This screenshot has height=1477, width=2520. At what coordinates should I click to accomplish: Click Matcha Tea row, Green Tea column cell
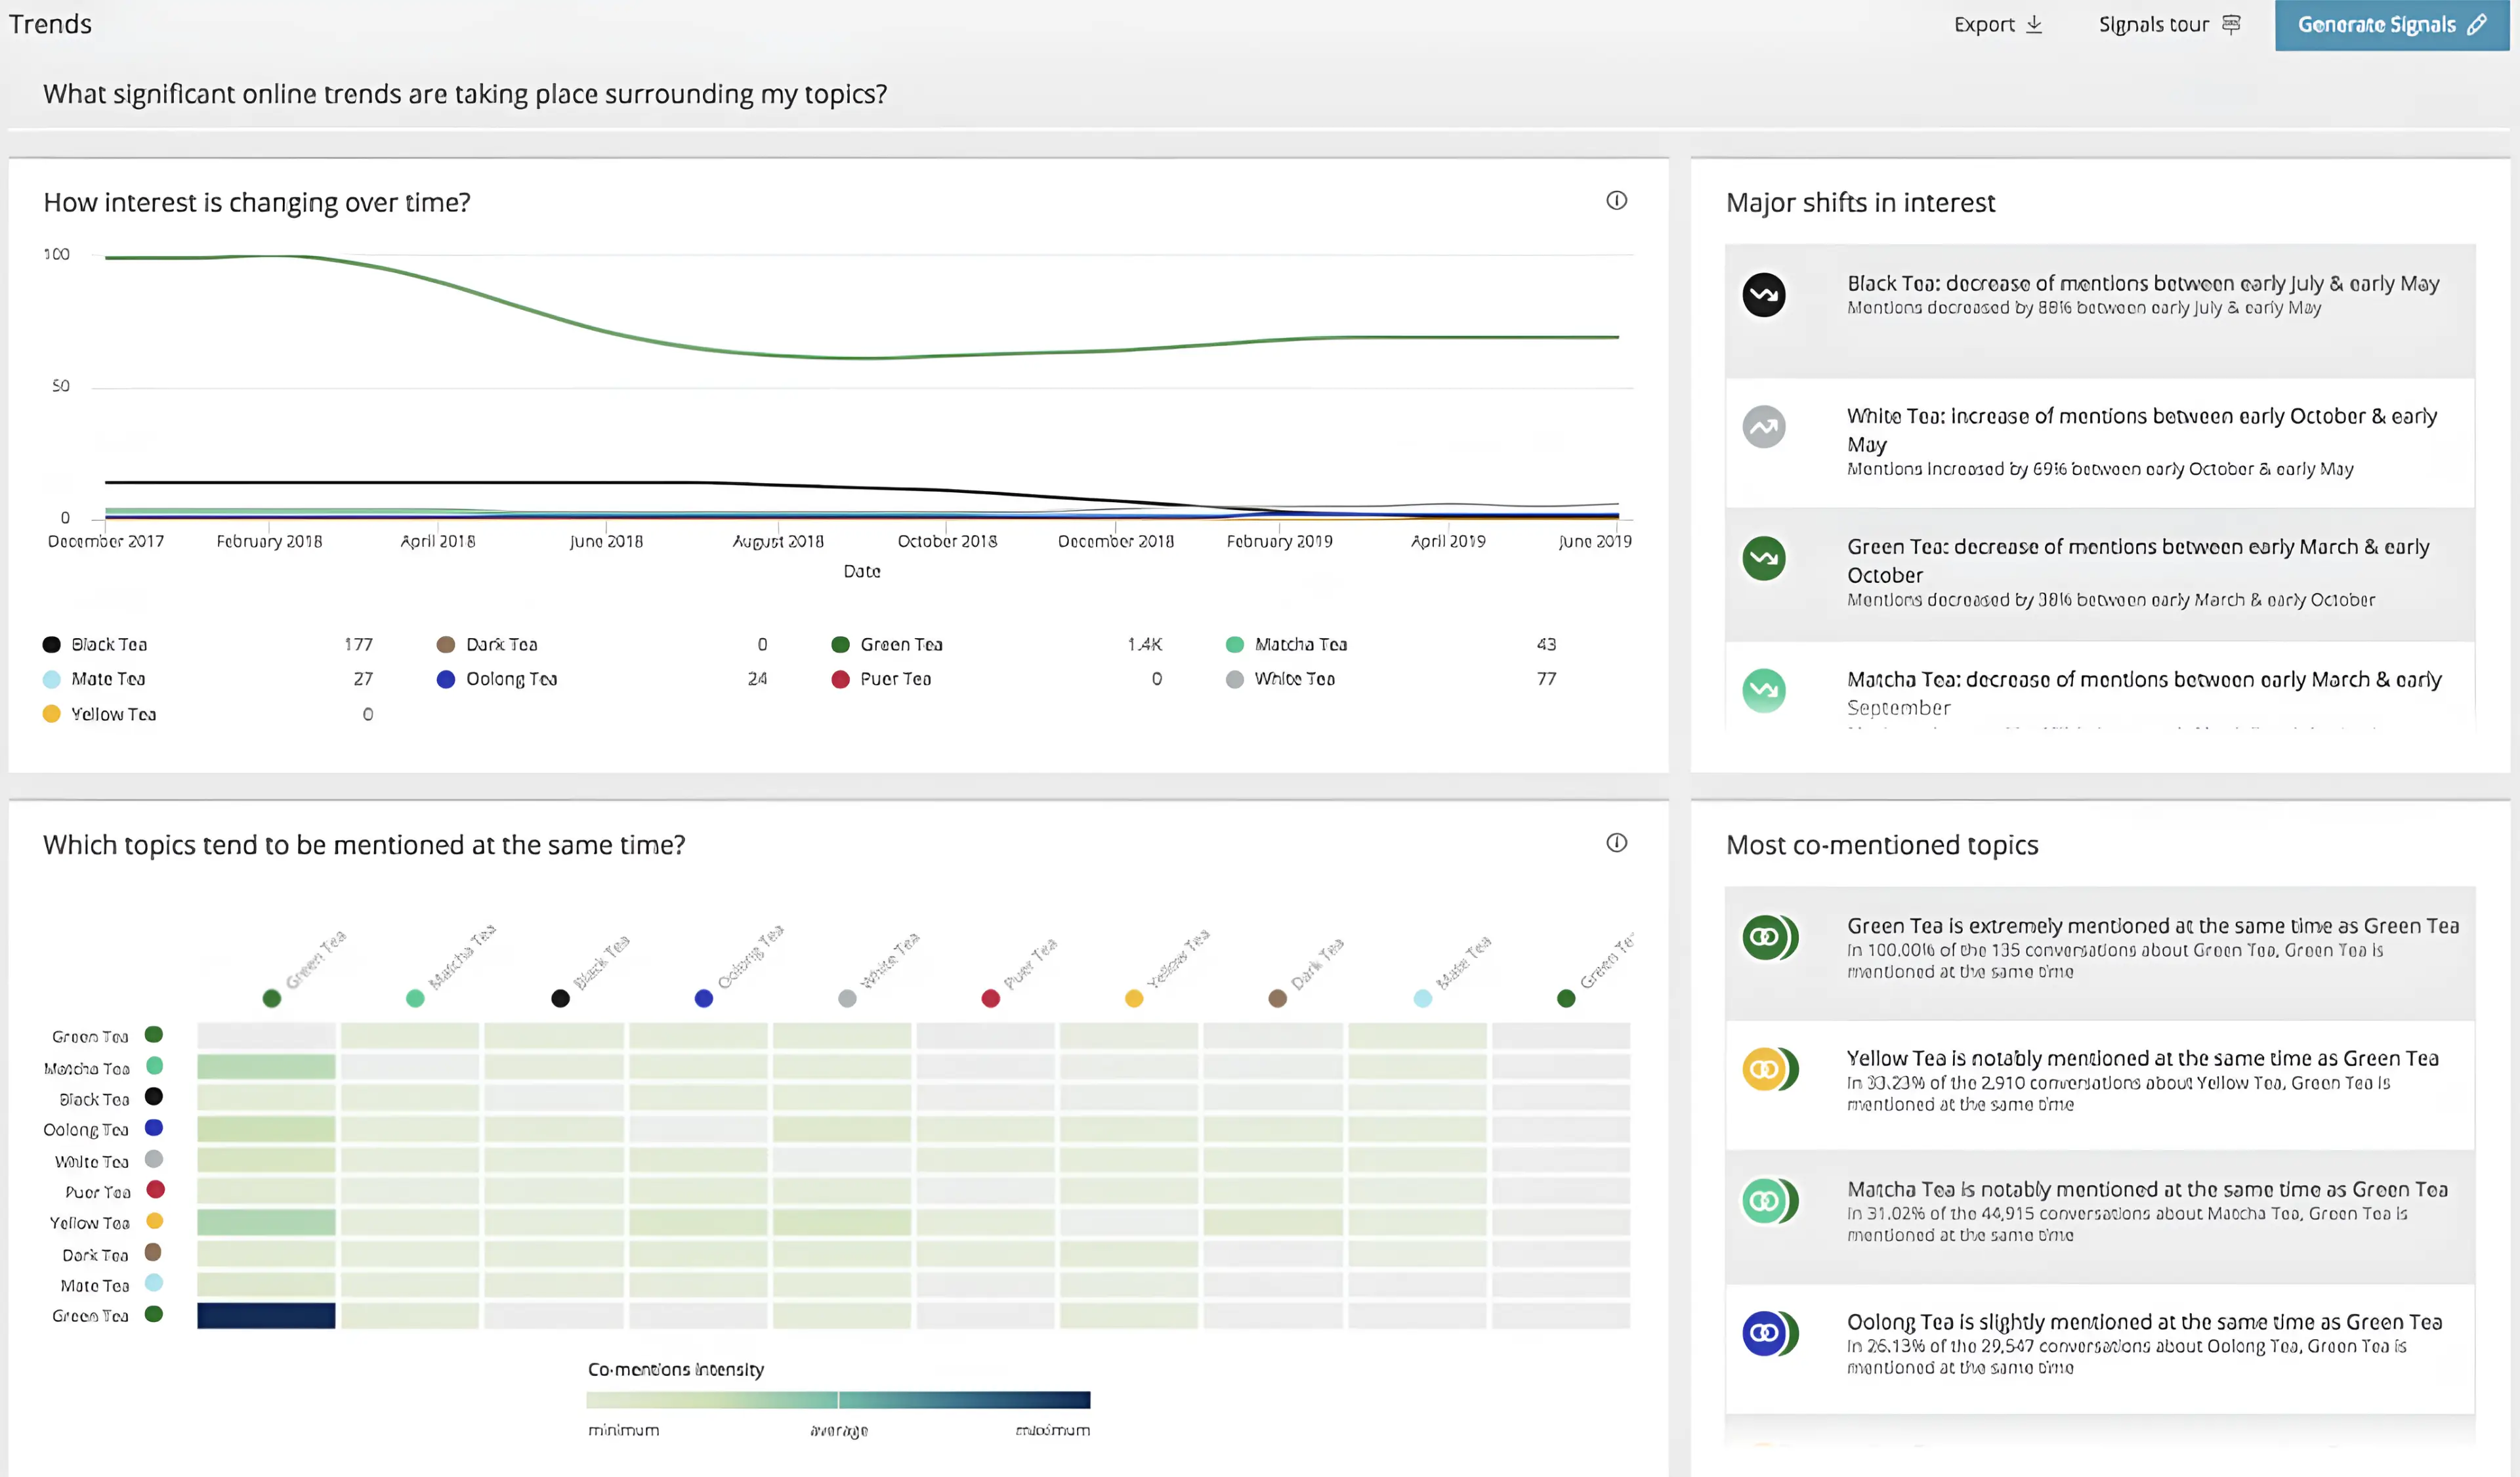tap(266, 1066)
